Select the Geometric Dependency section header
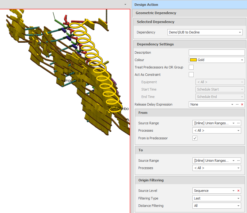Screen dimensions: 247x213 [x=156, y=13]
